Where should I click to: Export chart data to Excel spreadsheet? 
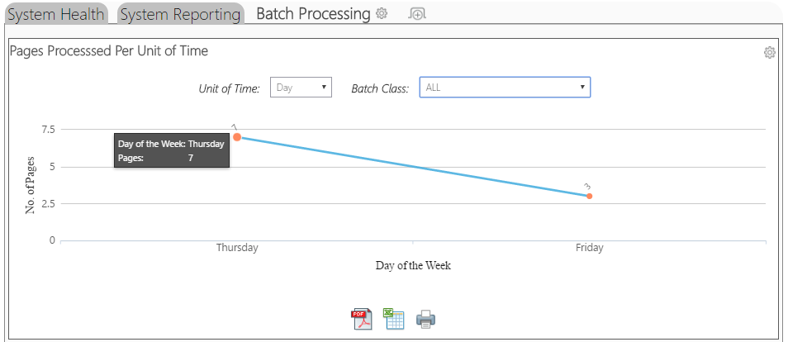[x=394, y=319]
